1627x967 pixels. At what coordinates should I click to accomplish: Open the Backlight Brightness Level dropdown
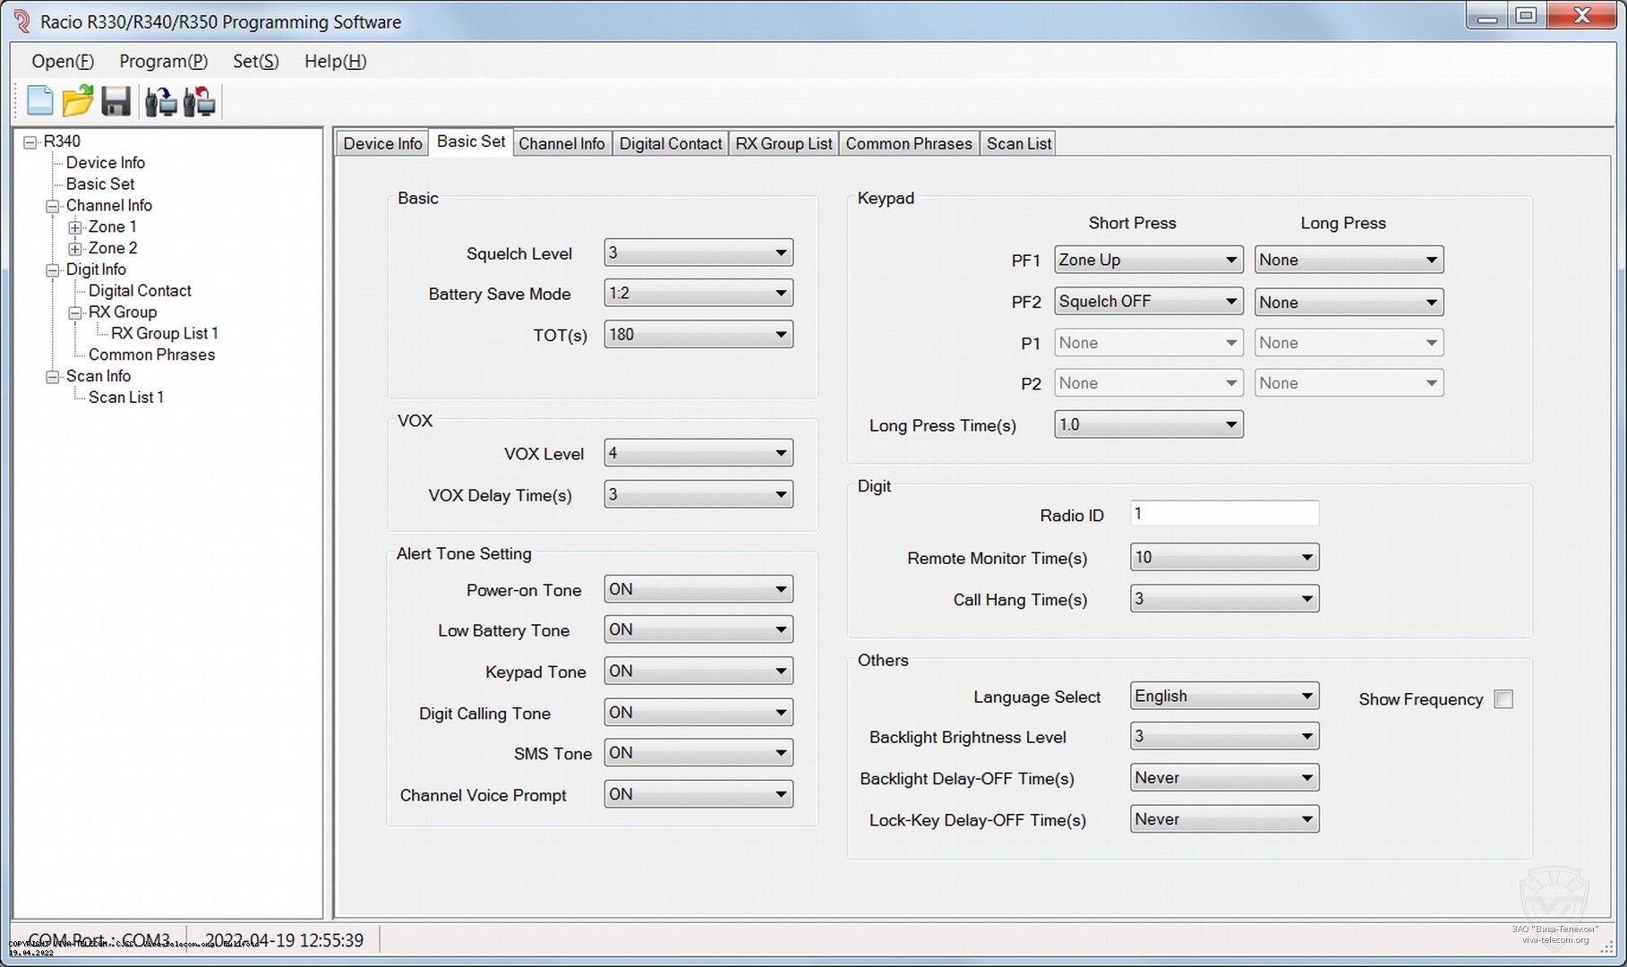[x=1306, y=737]
